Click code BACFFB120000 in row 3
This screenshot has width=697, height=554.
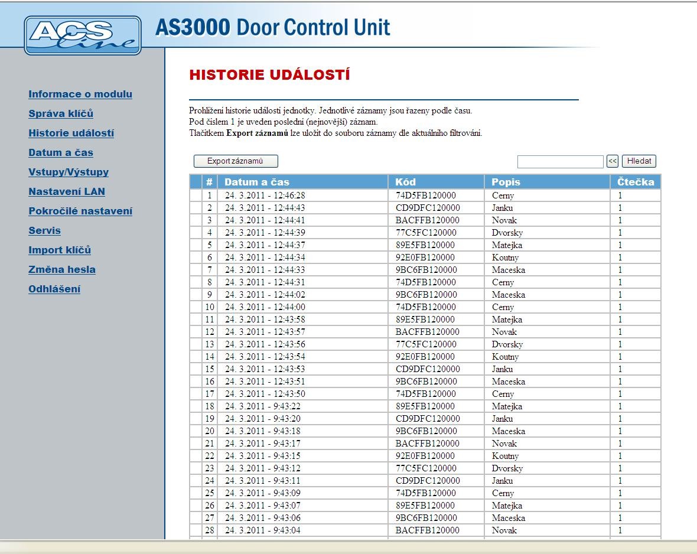pos(427,220)
